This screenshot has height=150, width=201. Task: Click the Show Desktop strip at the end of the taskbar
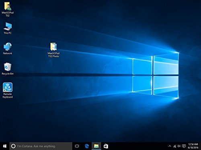[x=200, y=146]
